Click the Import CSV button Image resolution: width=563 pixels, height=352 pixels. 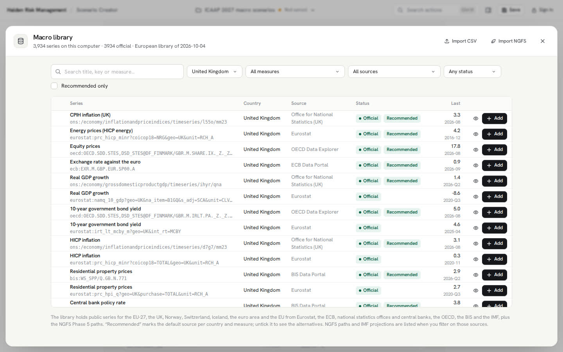pyautogui.click(x=461, y=41)
